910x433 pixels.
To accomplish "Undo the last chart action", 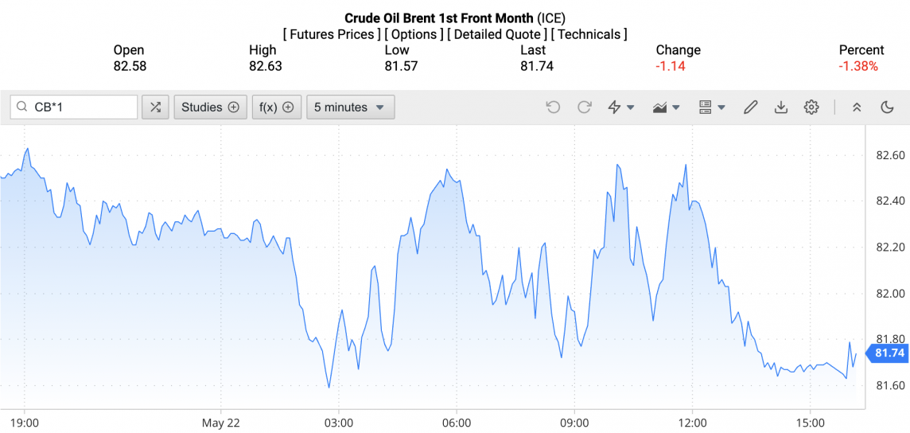I will (553, 107).
